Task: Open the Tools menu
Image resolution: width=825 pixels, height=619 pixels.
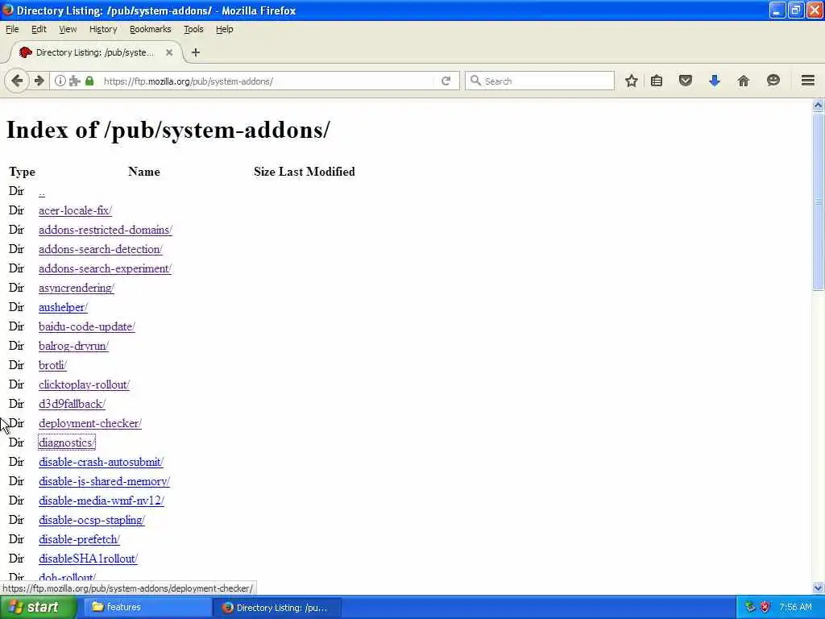Action: [x=193, y=30]
